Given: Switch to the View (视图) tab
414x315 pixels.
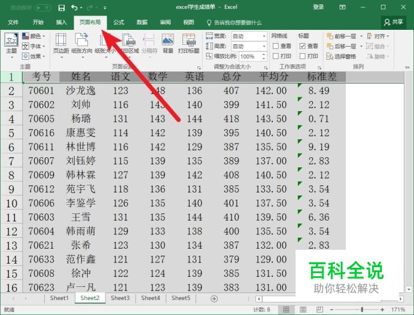Looking at the screenshot, I should click(x=188, y=23).
